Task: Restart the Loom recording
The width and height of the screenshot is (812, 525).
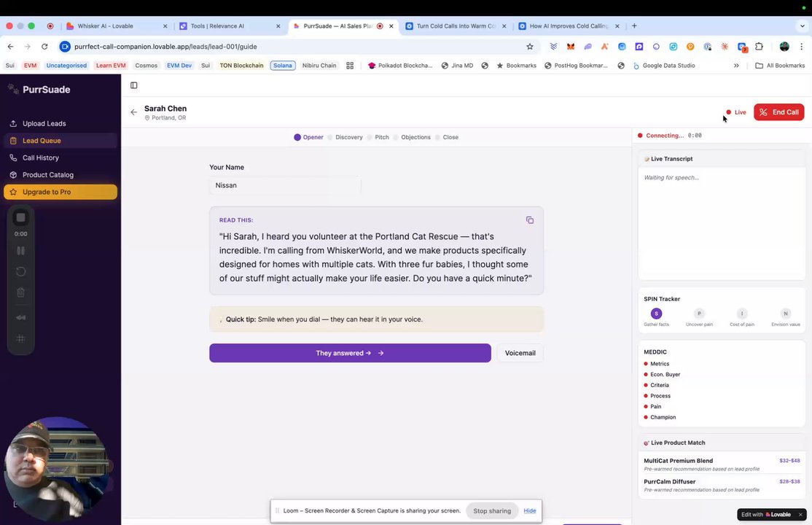Action: 20,271
